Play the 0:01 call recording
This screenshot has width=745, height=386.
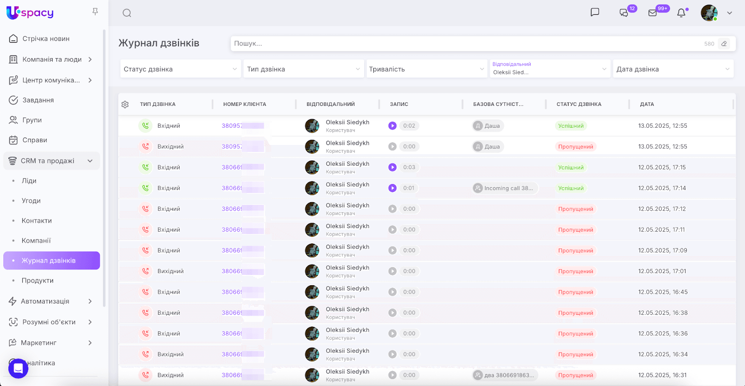393,188
